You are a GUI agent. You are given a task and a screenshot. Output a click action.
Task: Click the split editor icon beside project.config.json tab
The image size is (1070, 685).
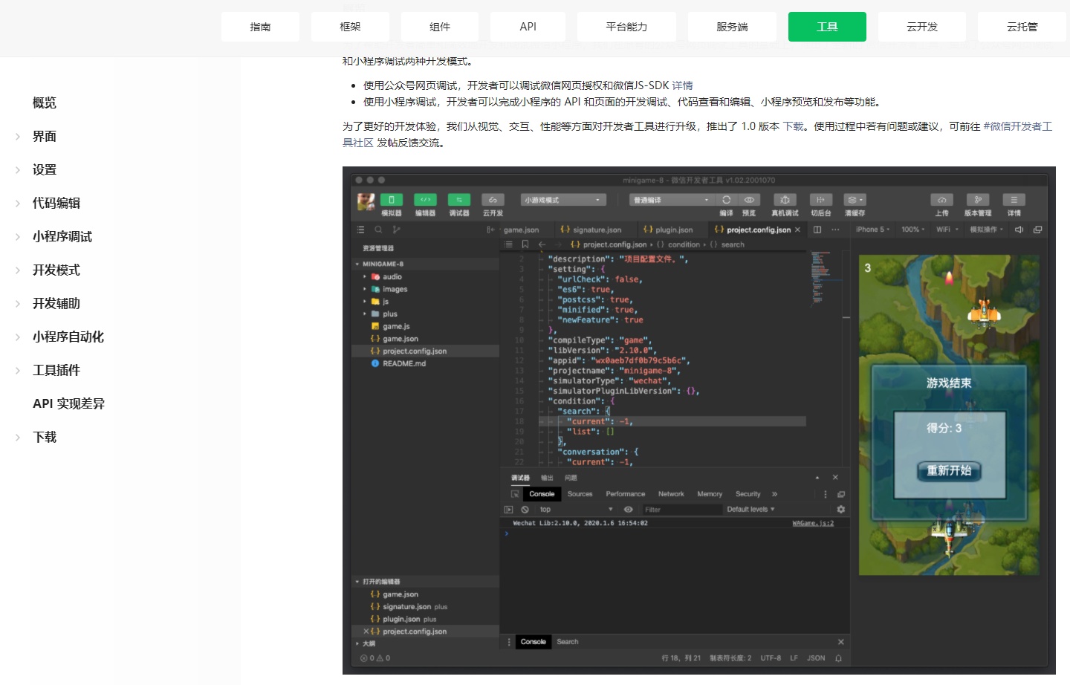tap(817, 230)
